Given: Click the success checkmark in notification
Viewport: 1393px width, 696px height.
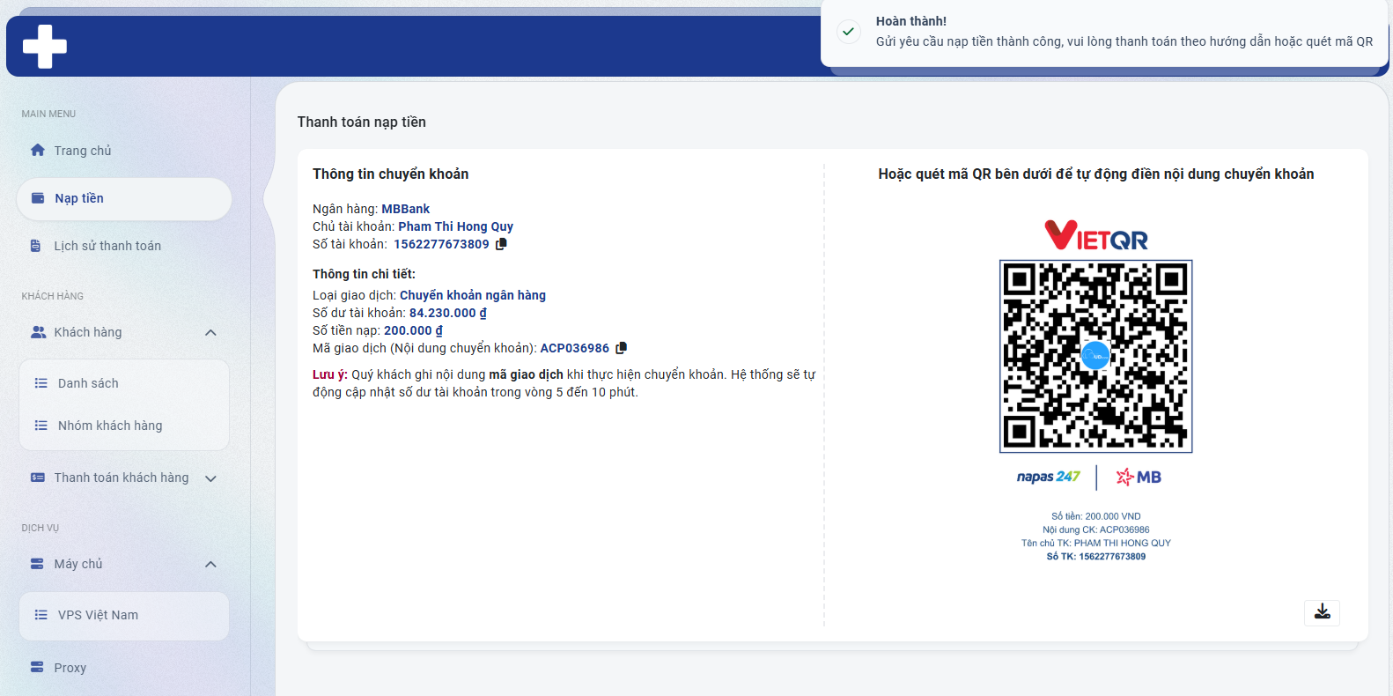Looking at the screenshot, I should coord(848,32).
